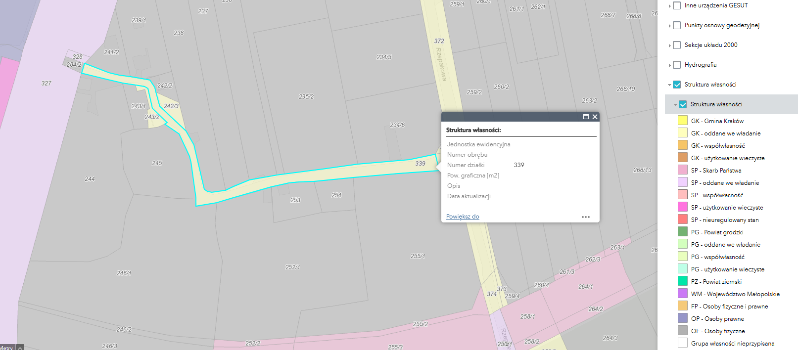Image resolution: width=798 pixels, height=350 pixels.
Task: Click the WM - Województwo Małopolskie legend swatch
Action: pyautogui.click(x=683, y=294)
